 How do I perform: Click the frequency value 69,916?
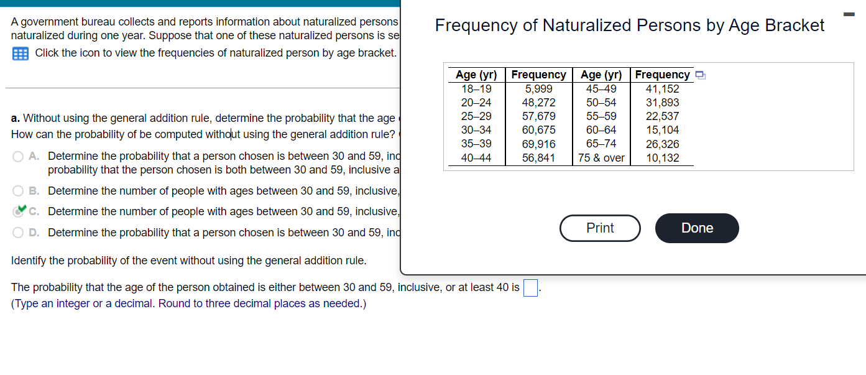tap(538, 144)
